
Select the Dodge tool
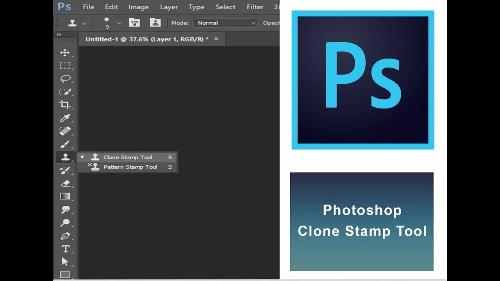point(65,223)
